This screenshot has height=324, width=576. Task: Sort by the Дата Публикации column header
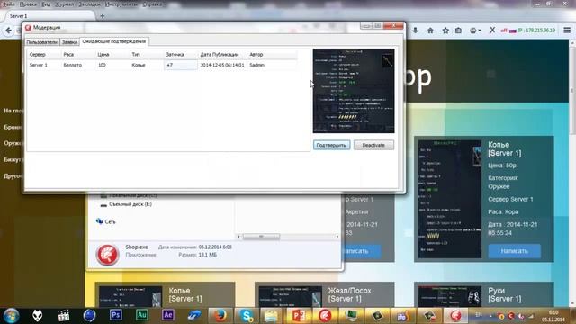point(222,54)
